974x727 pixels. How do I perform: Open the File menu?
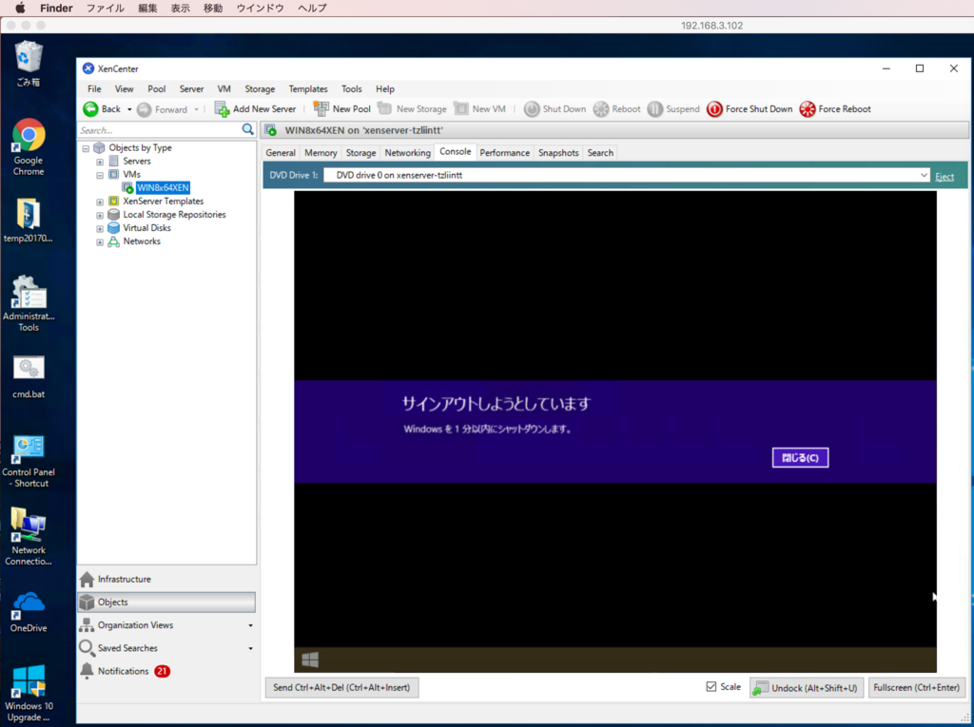[94, 88]
